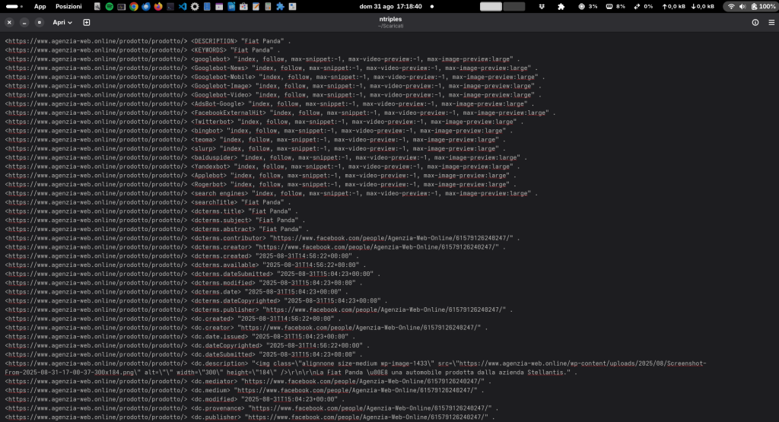Click the Dropbox tray icon

click(542, 6)
